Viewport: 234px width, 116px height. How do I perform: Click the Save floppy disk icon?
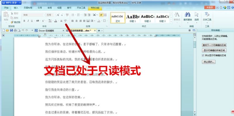click(x=11, y=30)
